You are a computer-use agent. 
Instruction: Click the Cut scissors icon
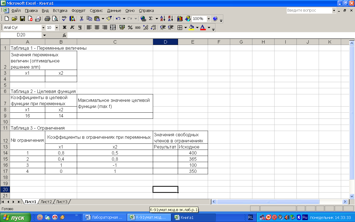coord(82,19)
